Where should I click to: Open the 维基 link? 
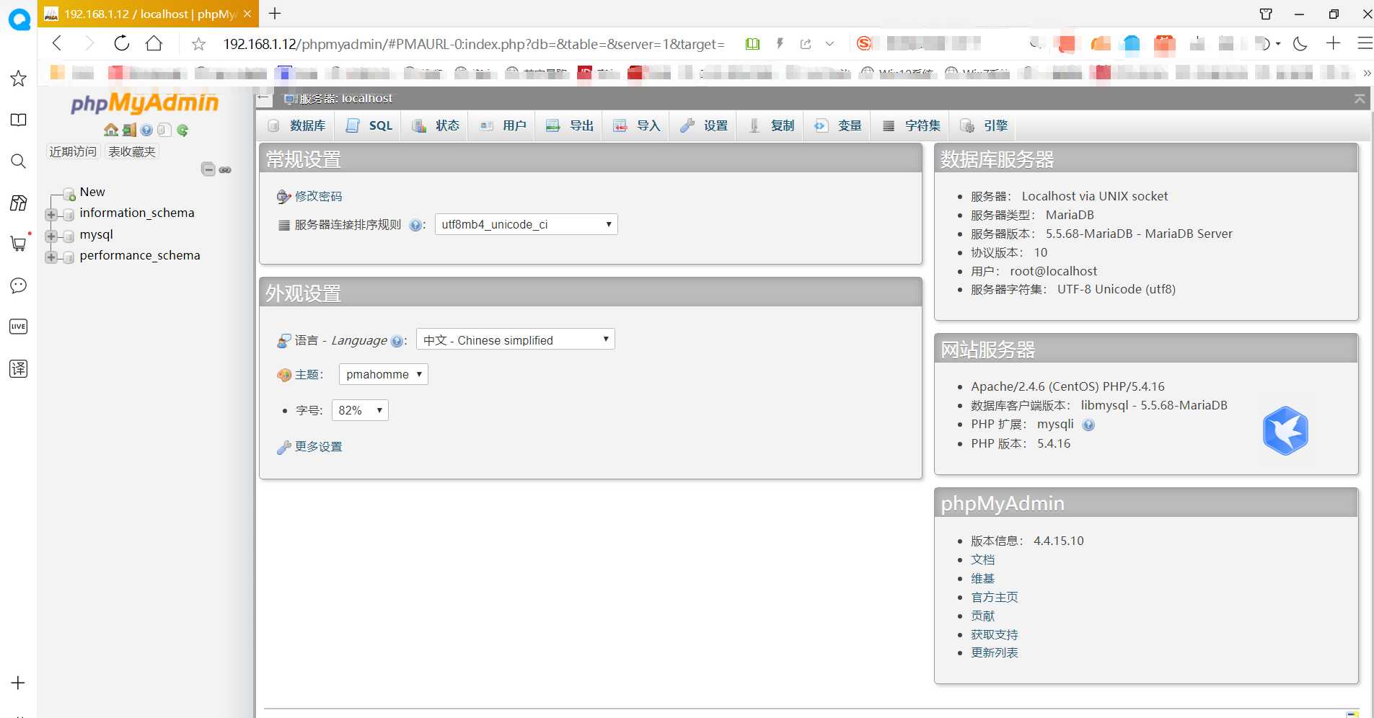tap(982, 578)
